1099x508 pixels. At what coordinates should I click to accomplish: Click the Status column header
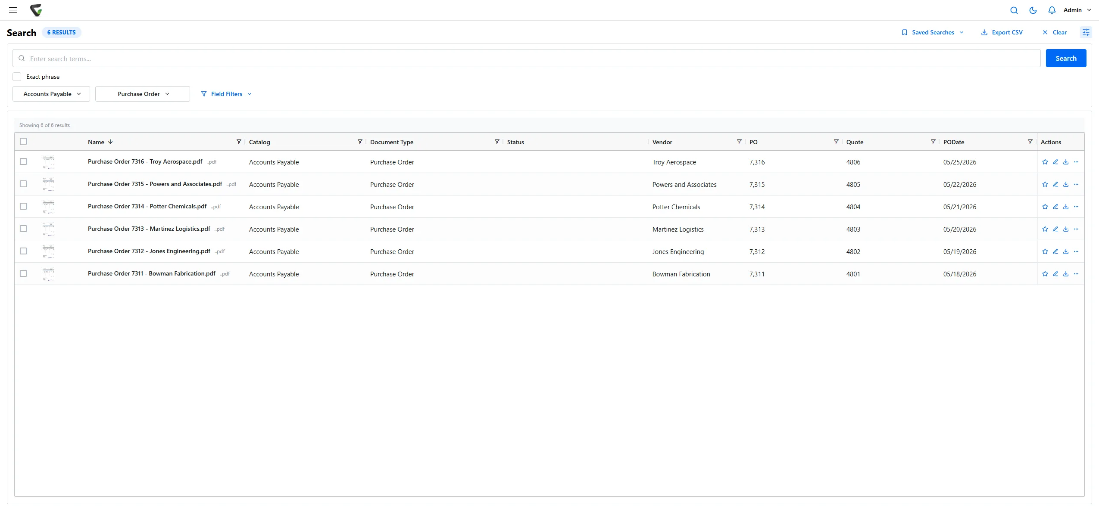point(515,142)
